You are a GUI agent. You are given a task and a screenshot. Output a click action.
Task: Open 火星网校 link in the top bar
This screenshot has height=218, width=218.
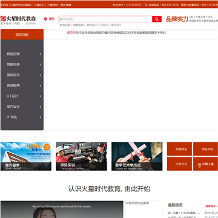pyautogui.click(x=52, y=5)
